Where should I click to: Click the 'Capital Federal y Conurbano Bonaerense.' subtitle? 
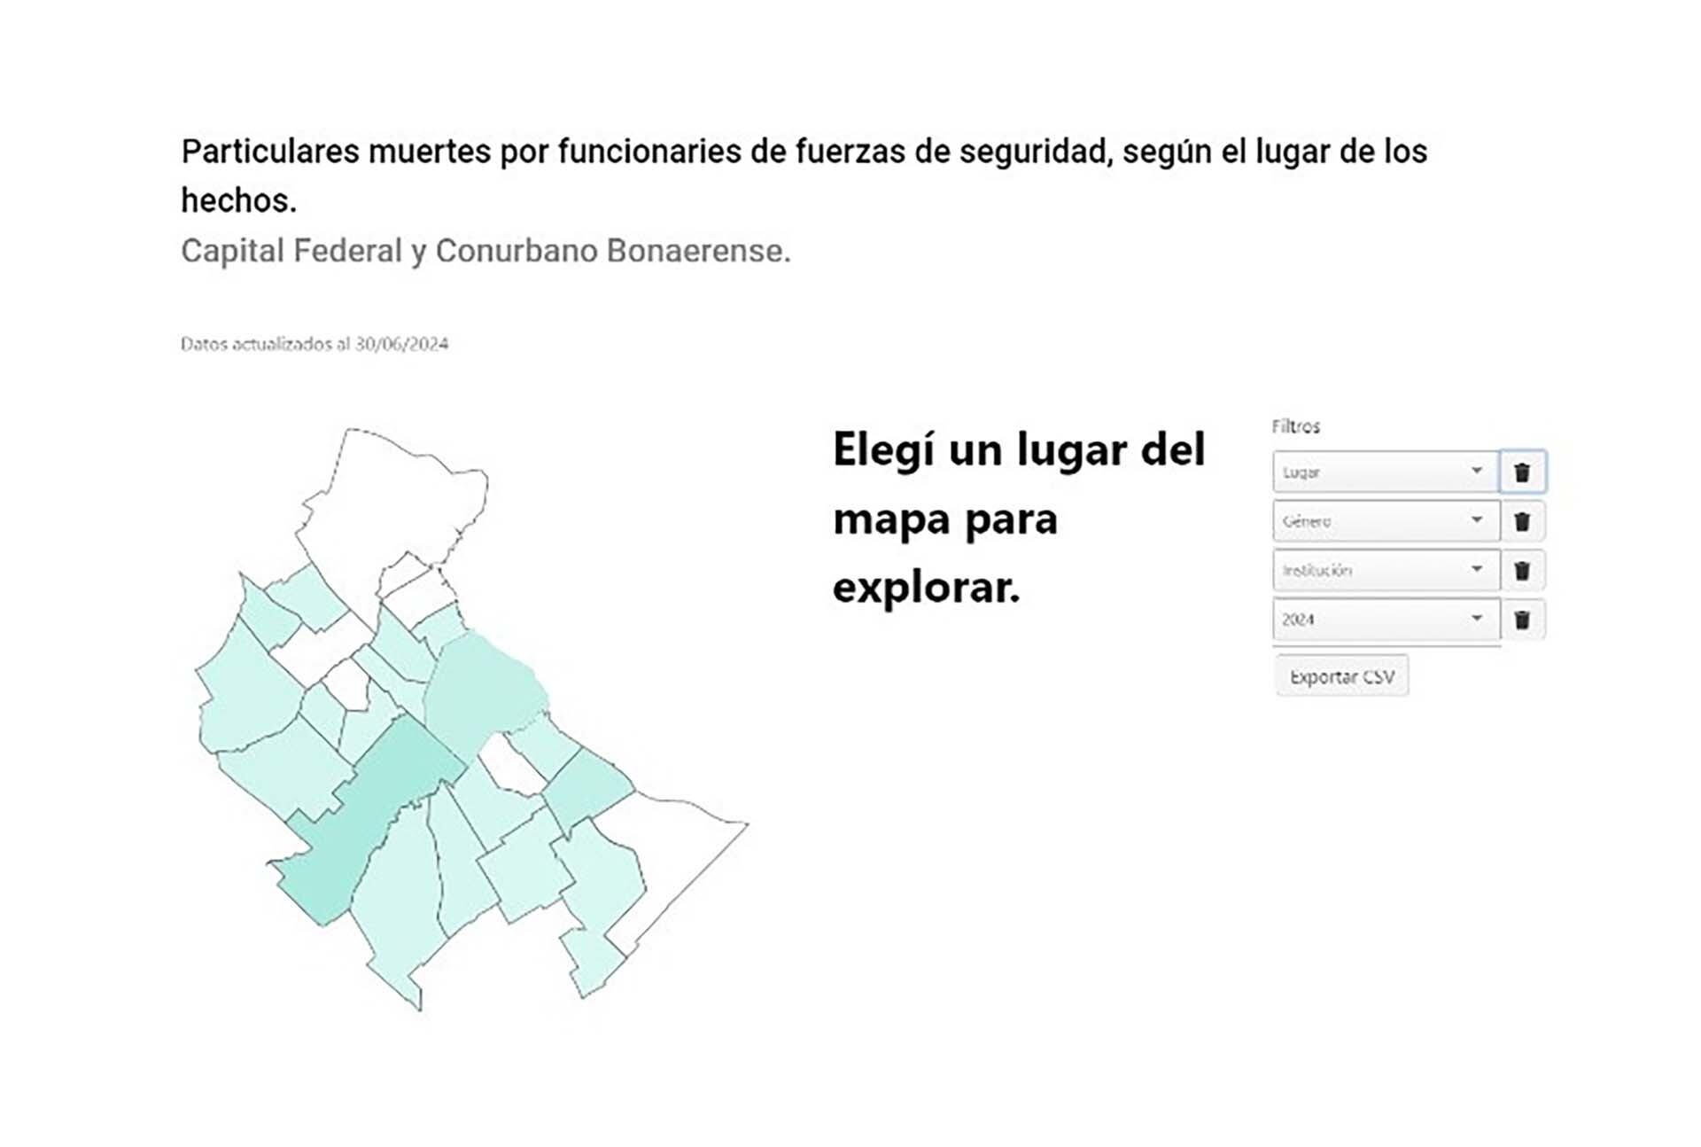485,251
